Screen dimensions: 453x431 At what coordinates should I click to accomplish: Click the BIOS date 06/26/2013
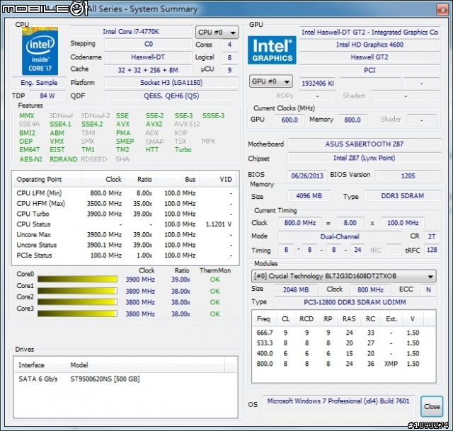[x=307, y=176]
